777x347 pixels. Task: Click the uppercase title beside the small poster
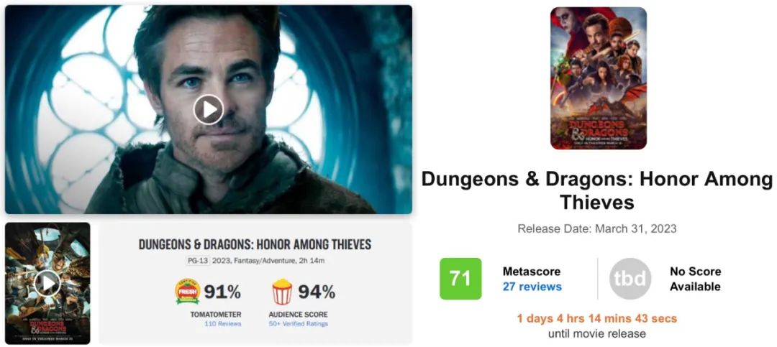coord(255,244)
